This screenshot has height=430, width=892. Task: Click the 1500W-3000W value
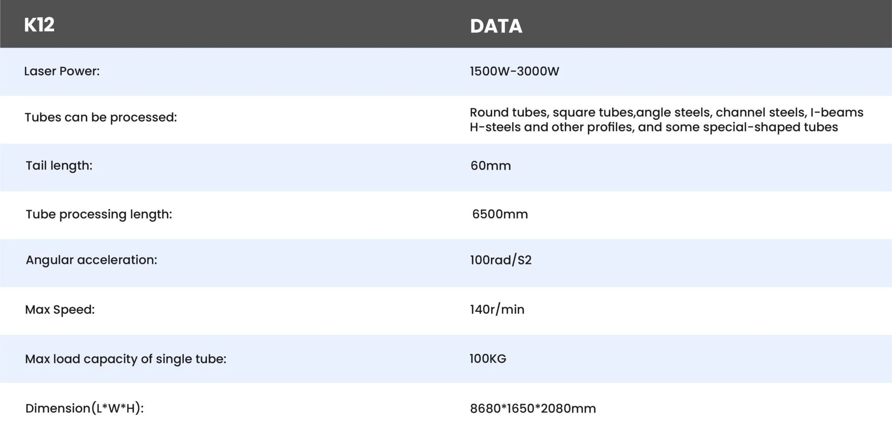click(x=514, y=71)
